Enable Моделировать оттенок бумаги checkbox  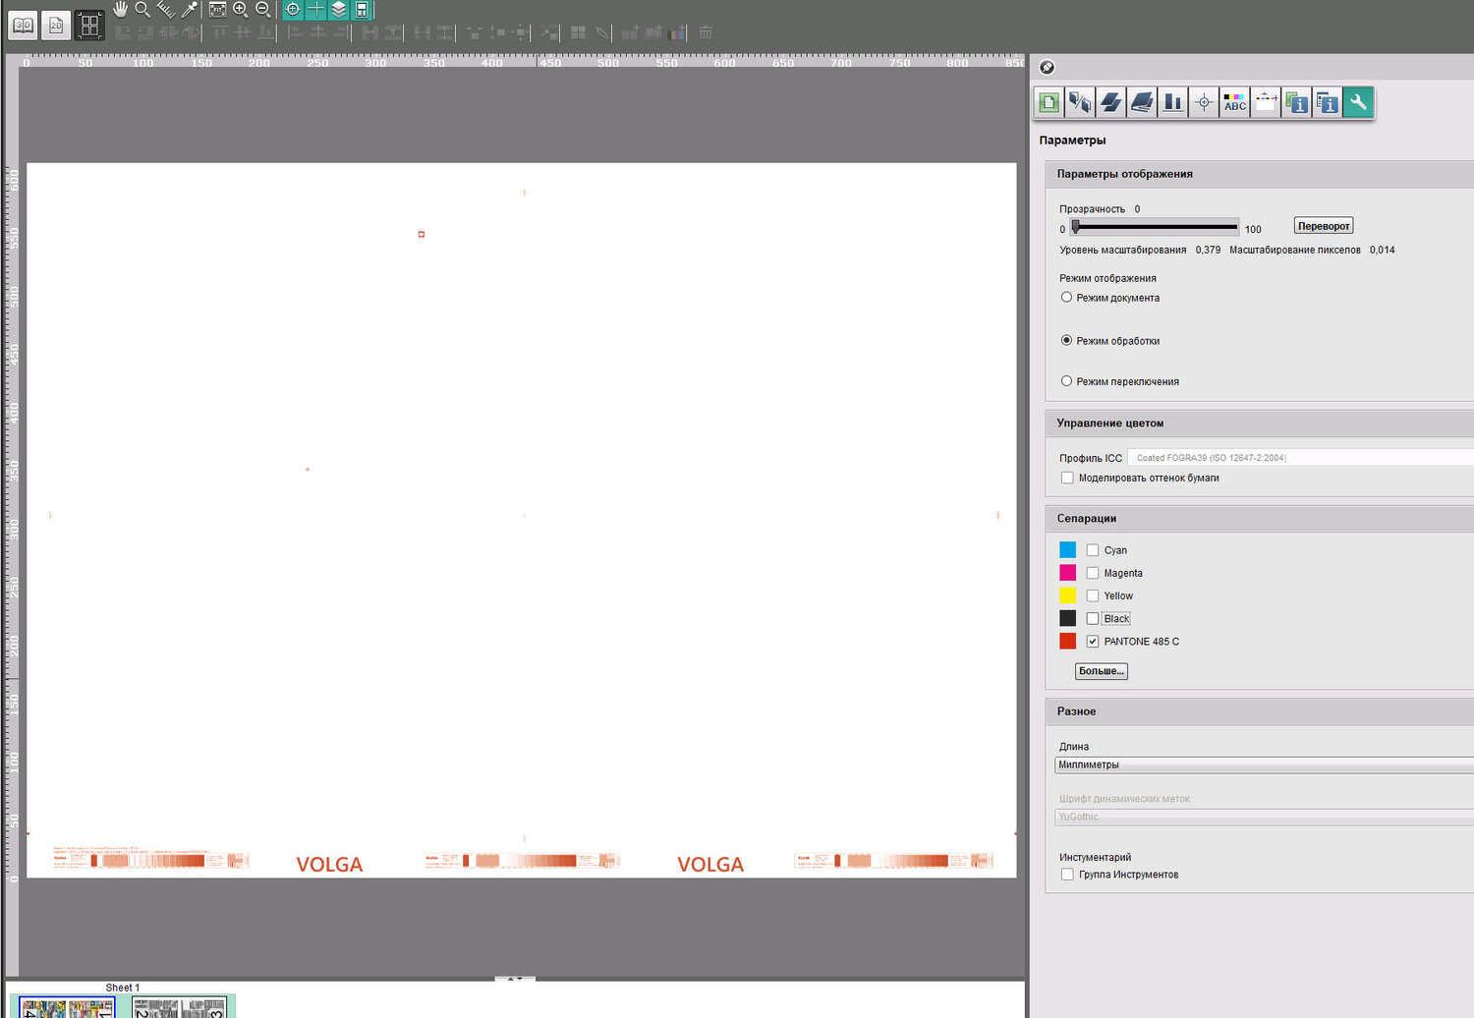1067,478
